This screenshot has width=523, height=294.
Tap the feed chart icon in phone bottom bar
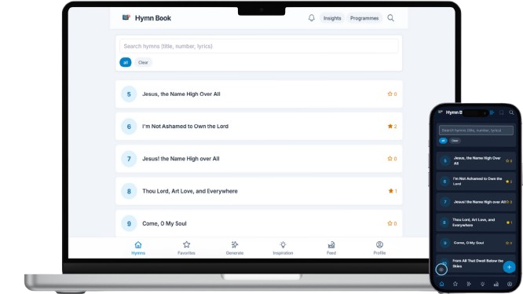[x=496, y=284]
